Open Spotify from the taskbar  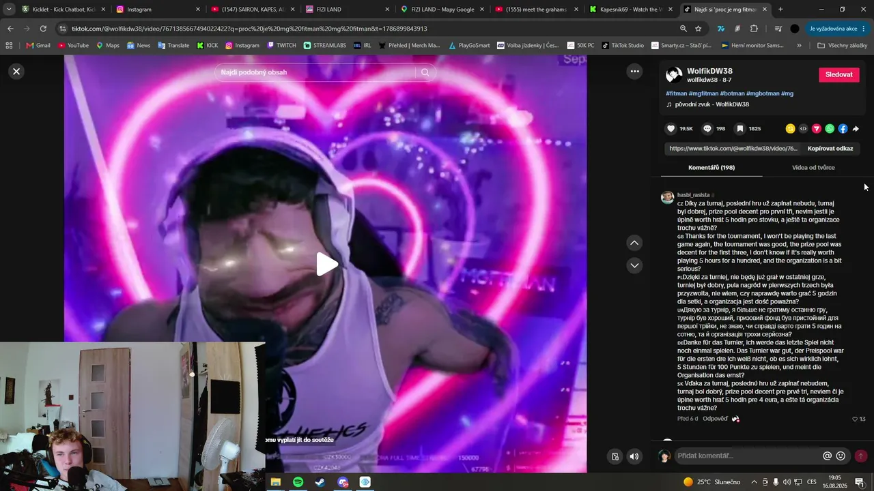pos(298,482)
